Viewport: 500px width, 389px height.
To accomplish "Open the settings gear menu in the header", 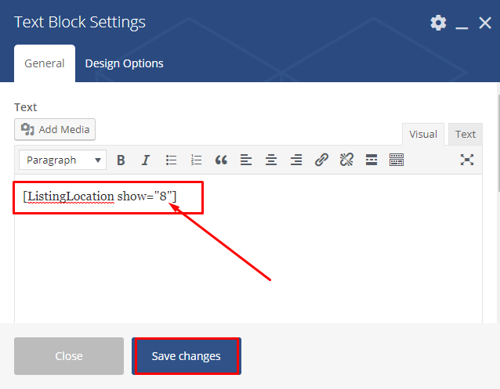I will (x=438, y=23).
